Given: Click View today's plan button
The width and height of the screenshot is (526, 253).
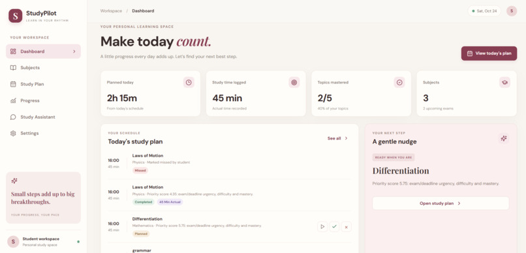Looking at the screenshot, I should tap(489, 53).
